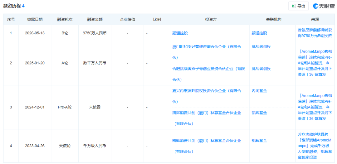This screenshot has width=337, height=164.
Task: Open 凯辉基金 link in Pre-A轮 row
Action: coord(259,113)
